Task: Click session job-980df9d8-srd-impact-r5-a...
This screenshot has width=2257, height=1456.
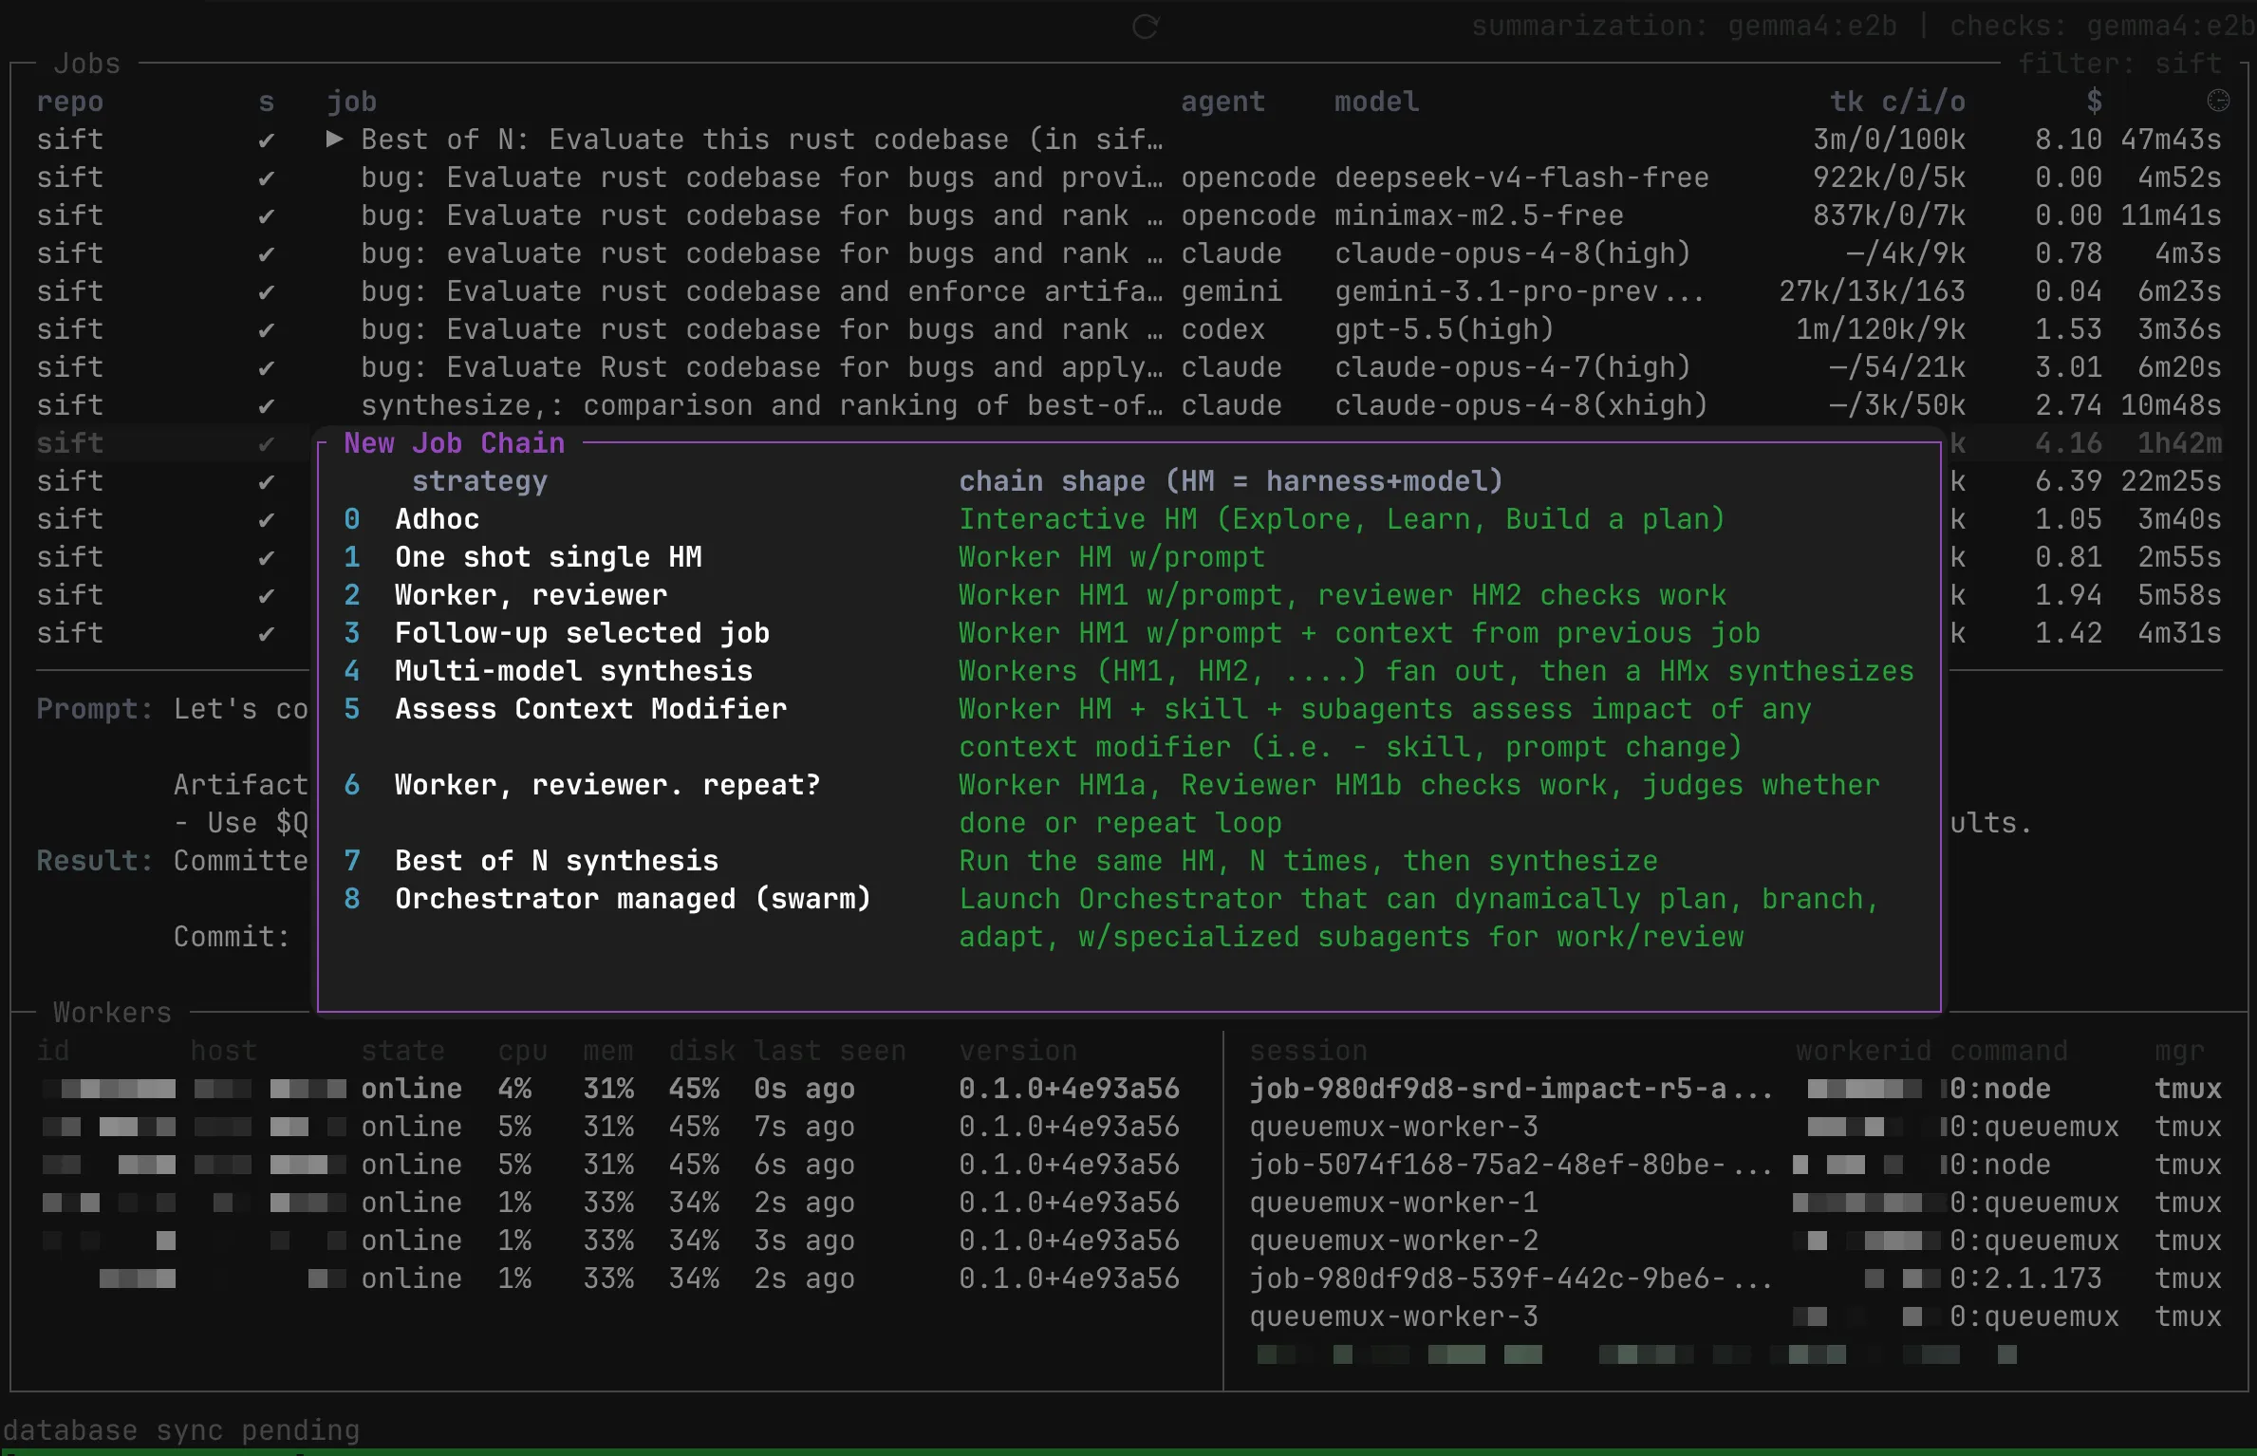Action: click(x=1511, y=1089)
